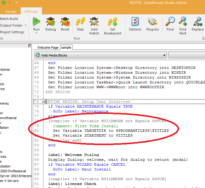
Task: Select line 68 Windows Directory into WINDIR
Action: coord(117,73)
